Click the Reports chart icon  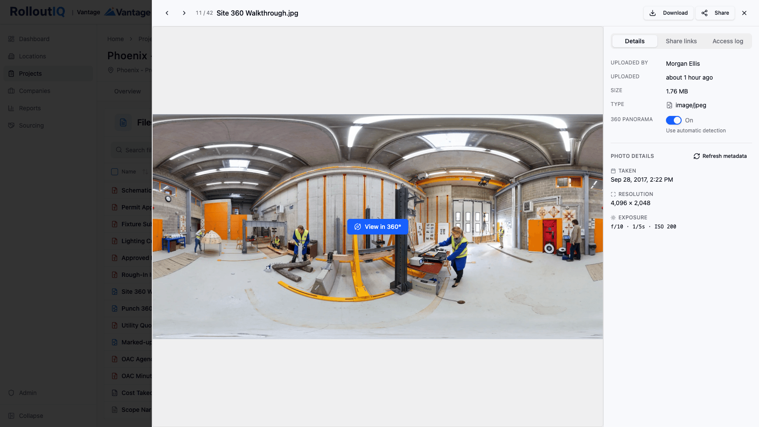[x=11, y=108]
